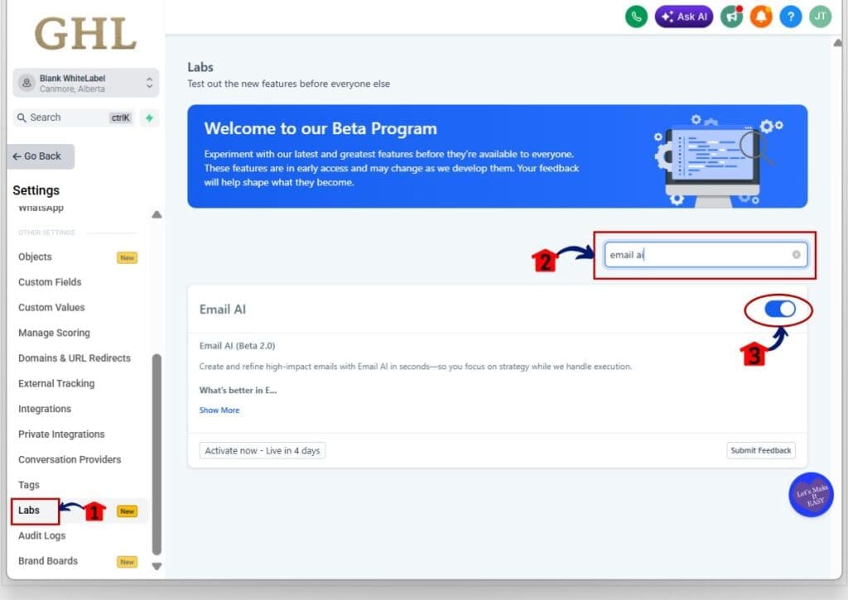
Task: Toggle the Email AI switch
Action: [x=779, y=309]
